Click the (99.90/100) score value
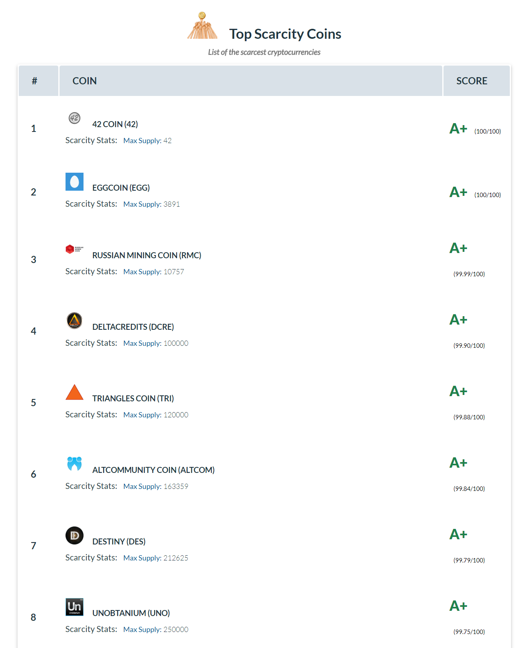 (469, 346)
